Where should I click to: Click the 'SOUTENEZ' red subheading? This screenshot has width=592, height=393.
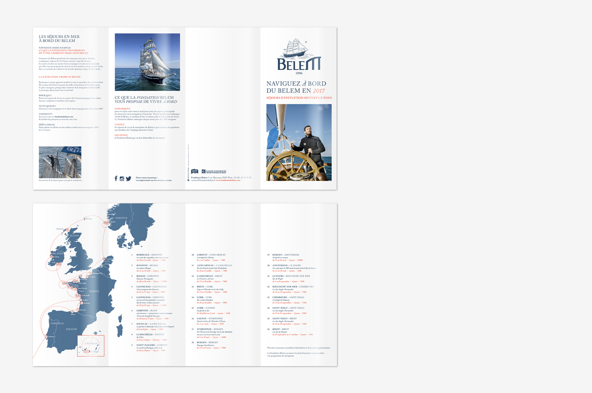coord(121,135)
